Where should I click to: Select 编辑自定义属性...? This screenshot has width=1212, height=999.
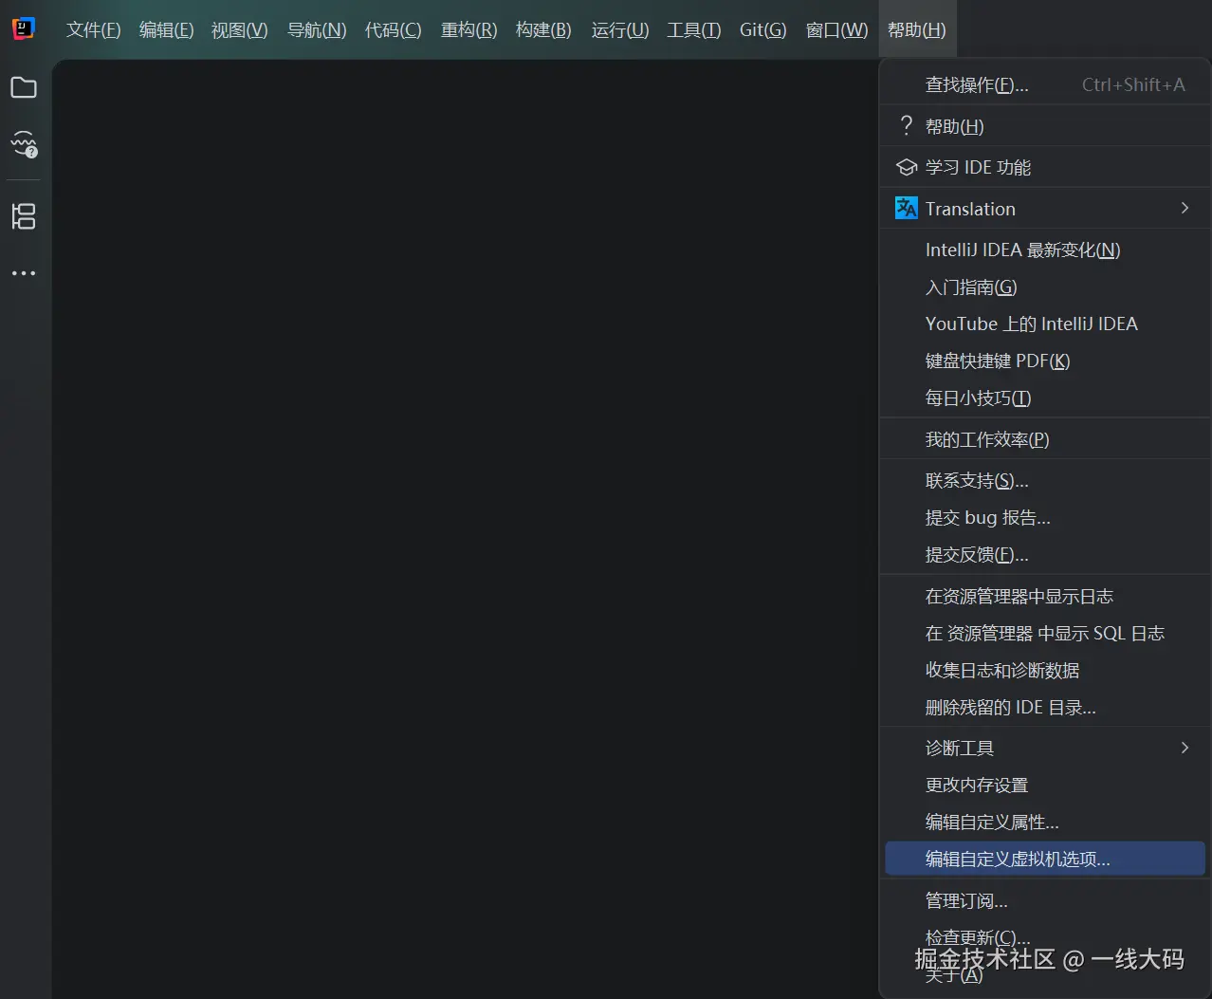tap(1045, 822)
